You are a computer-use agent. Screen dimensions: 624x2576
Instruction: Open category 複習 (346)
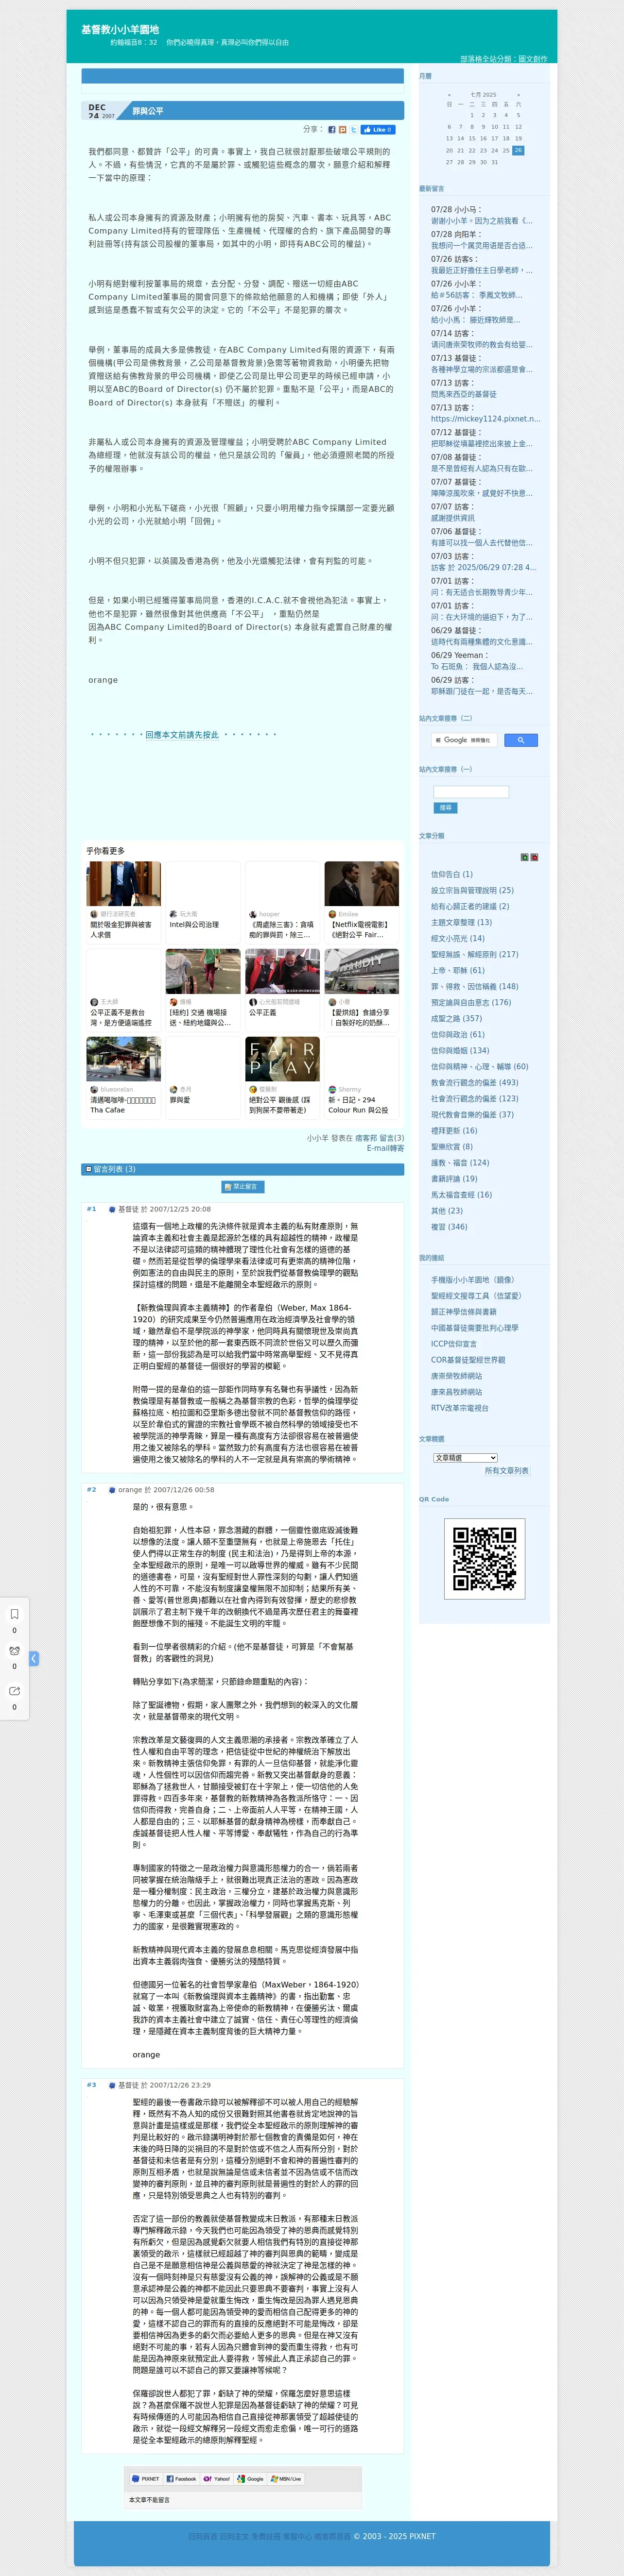tap(449, 1226)
